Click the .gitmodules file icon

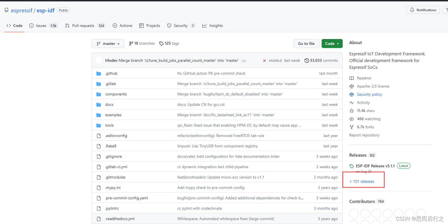(x=99, y=177)
